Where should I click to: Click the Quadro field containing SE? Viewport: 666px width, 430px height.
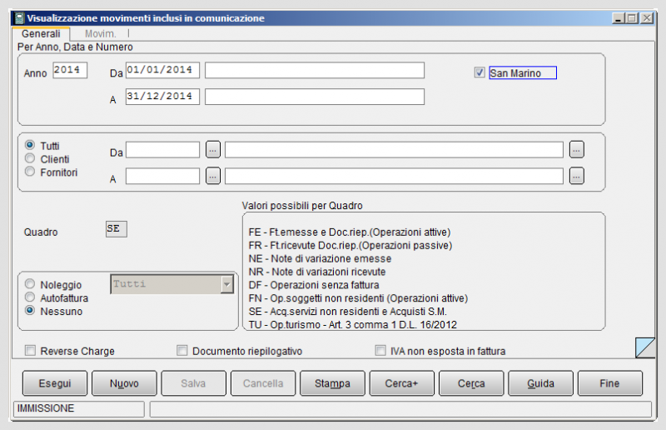point(117,229)
